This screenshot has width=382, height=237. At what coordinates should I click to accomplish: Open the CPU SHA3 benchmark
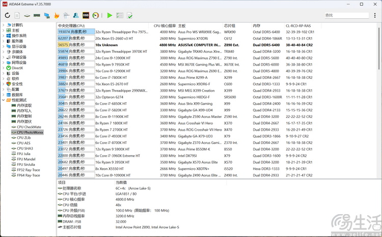25,149
